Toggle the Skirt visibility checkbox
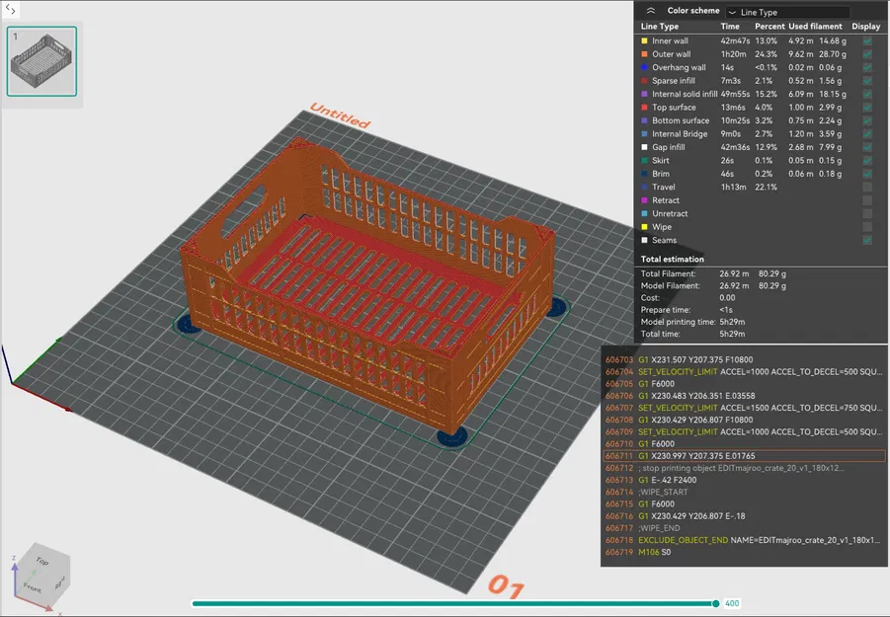890x617 pixels. tap(868, 160)
